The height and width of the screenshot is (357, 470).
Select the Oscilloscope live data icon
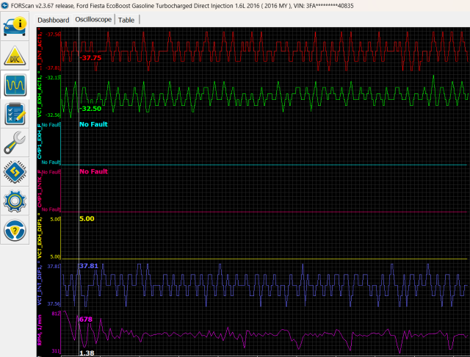[x=16, y=85]
